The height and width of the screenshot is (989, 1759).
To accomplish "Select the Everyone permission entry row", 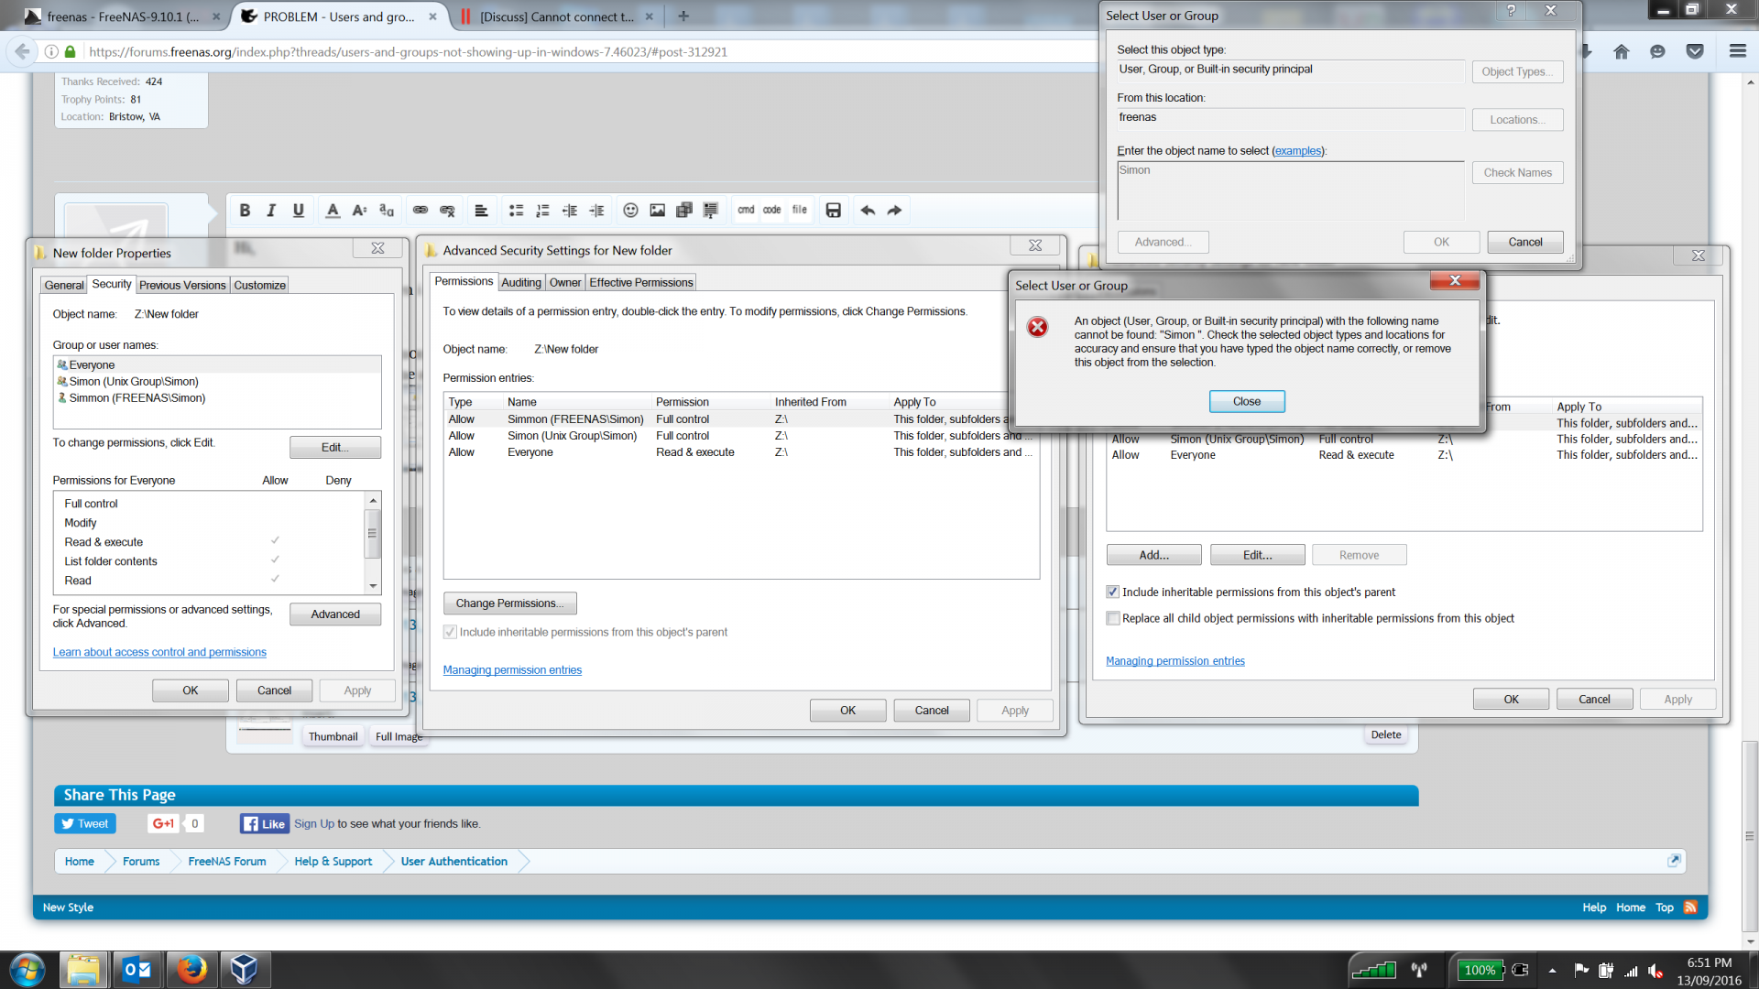I will (740, 452).
